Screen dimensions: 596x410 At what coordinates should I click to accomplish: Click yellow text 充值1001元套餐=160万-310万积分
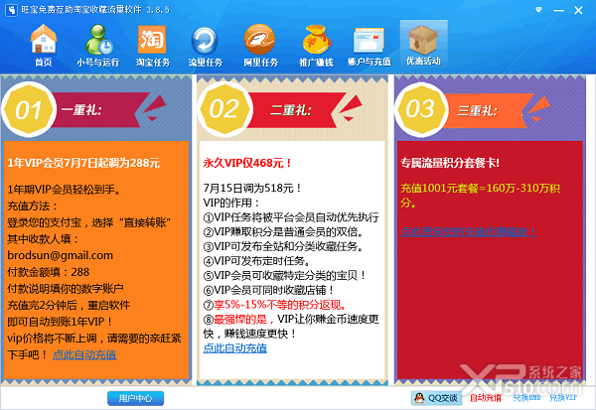coord(480,195)
